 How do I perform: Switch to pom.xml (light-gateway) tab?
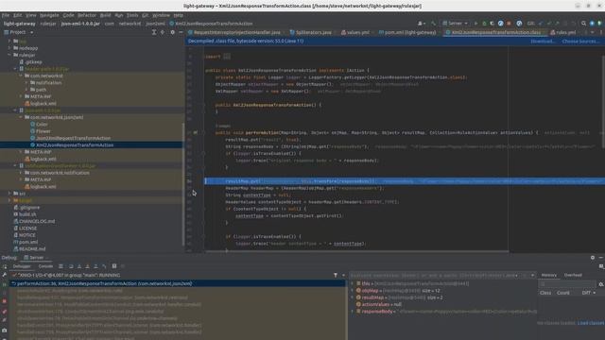click(407, 33)
